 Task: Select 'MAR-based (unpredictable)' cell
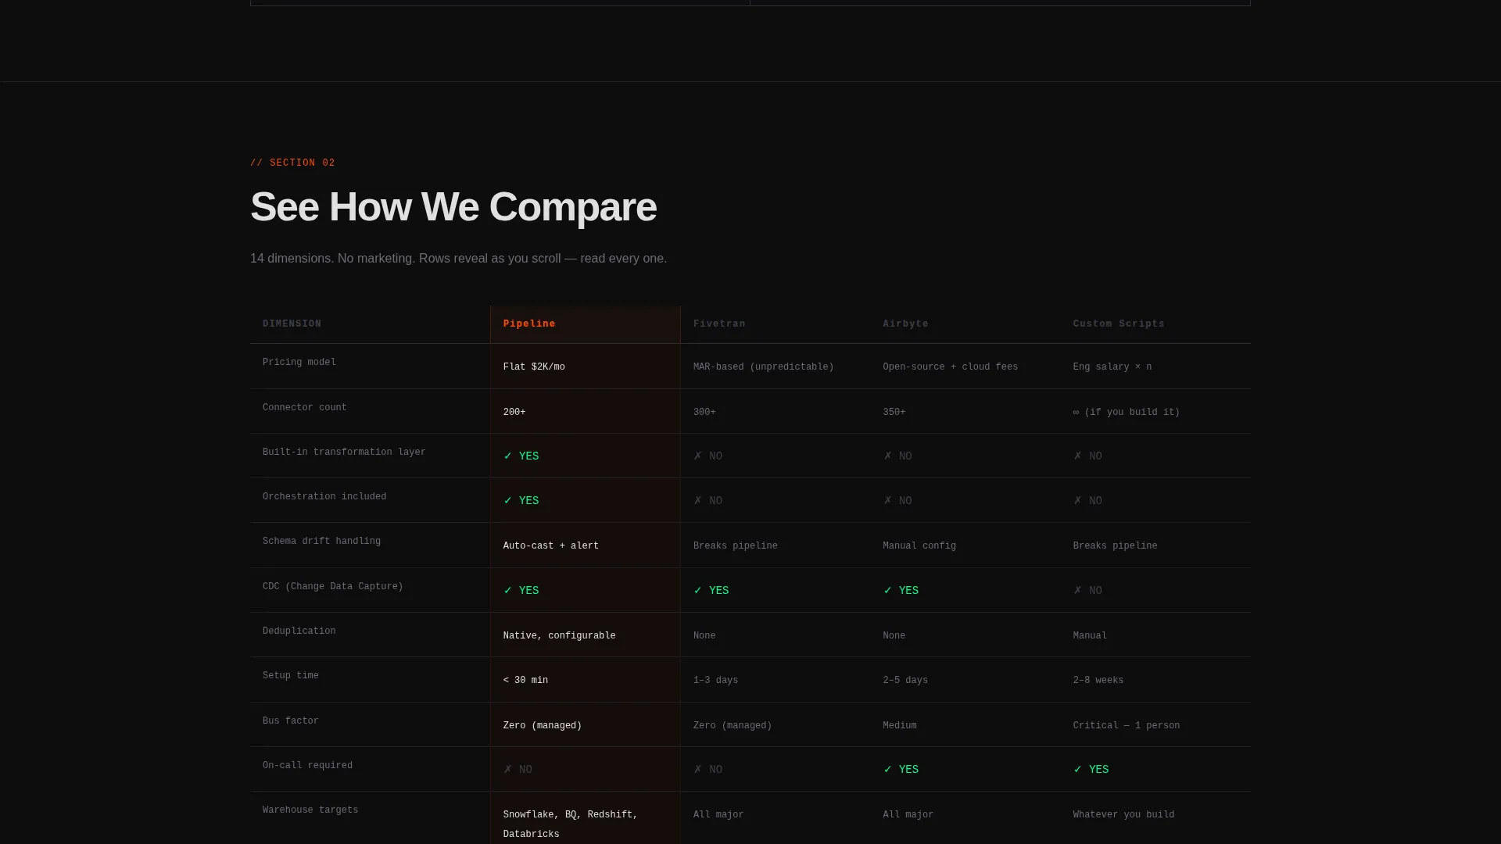[764, 367]
